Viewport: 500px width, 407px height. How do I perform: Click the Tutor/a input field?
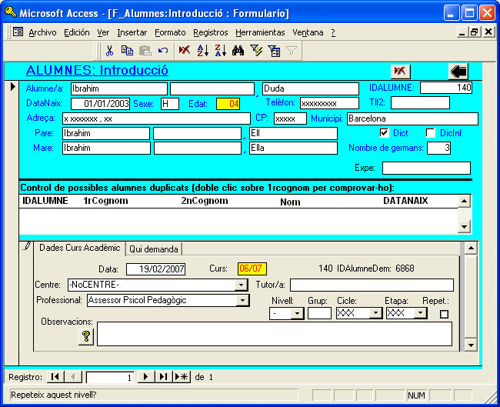point(372,285)
